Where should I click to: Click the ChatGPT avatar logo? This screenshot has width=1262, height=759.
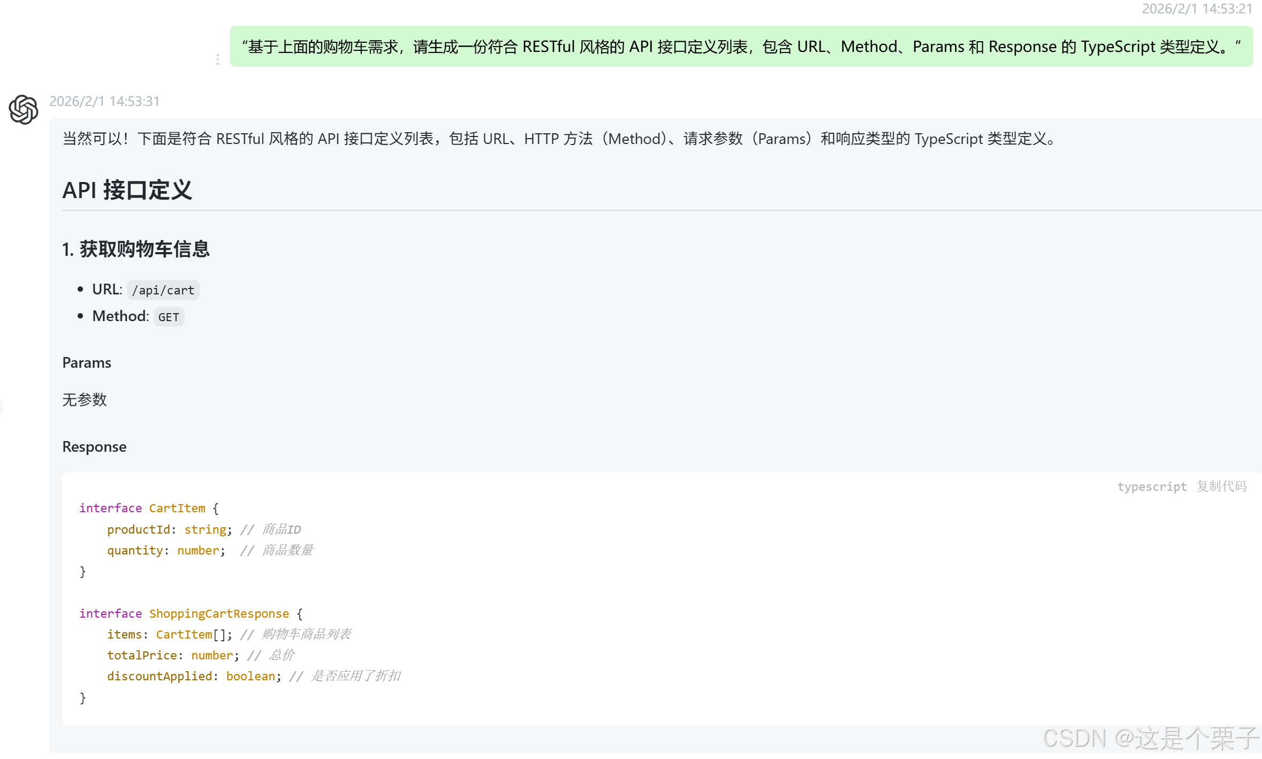tap(24, 110)
